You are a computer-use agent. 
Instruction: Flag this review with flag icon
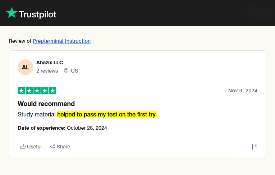[255, 146]
